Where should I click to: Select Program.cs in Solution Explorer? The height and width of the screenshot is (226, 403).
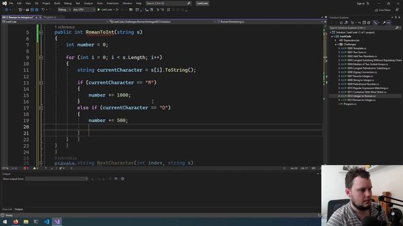pyautogui.click(x=350, y=104)
